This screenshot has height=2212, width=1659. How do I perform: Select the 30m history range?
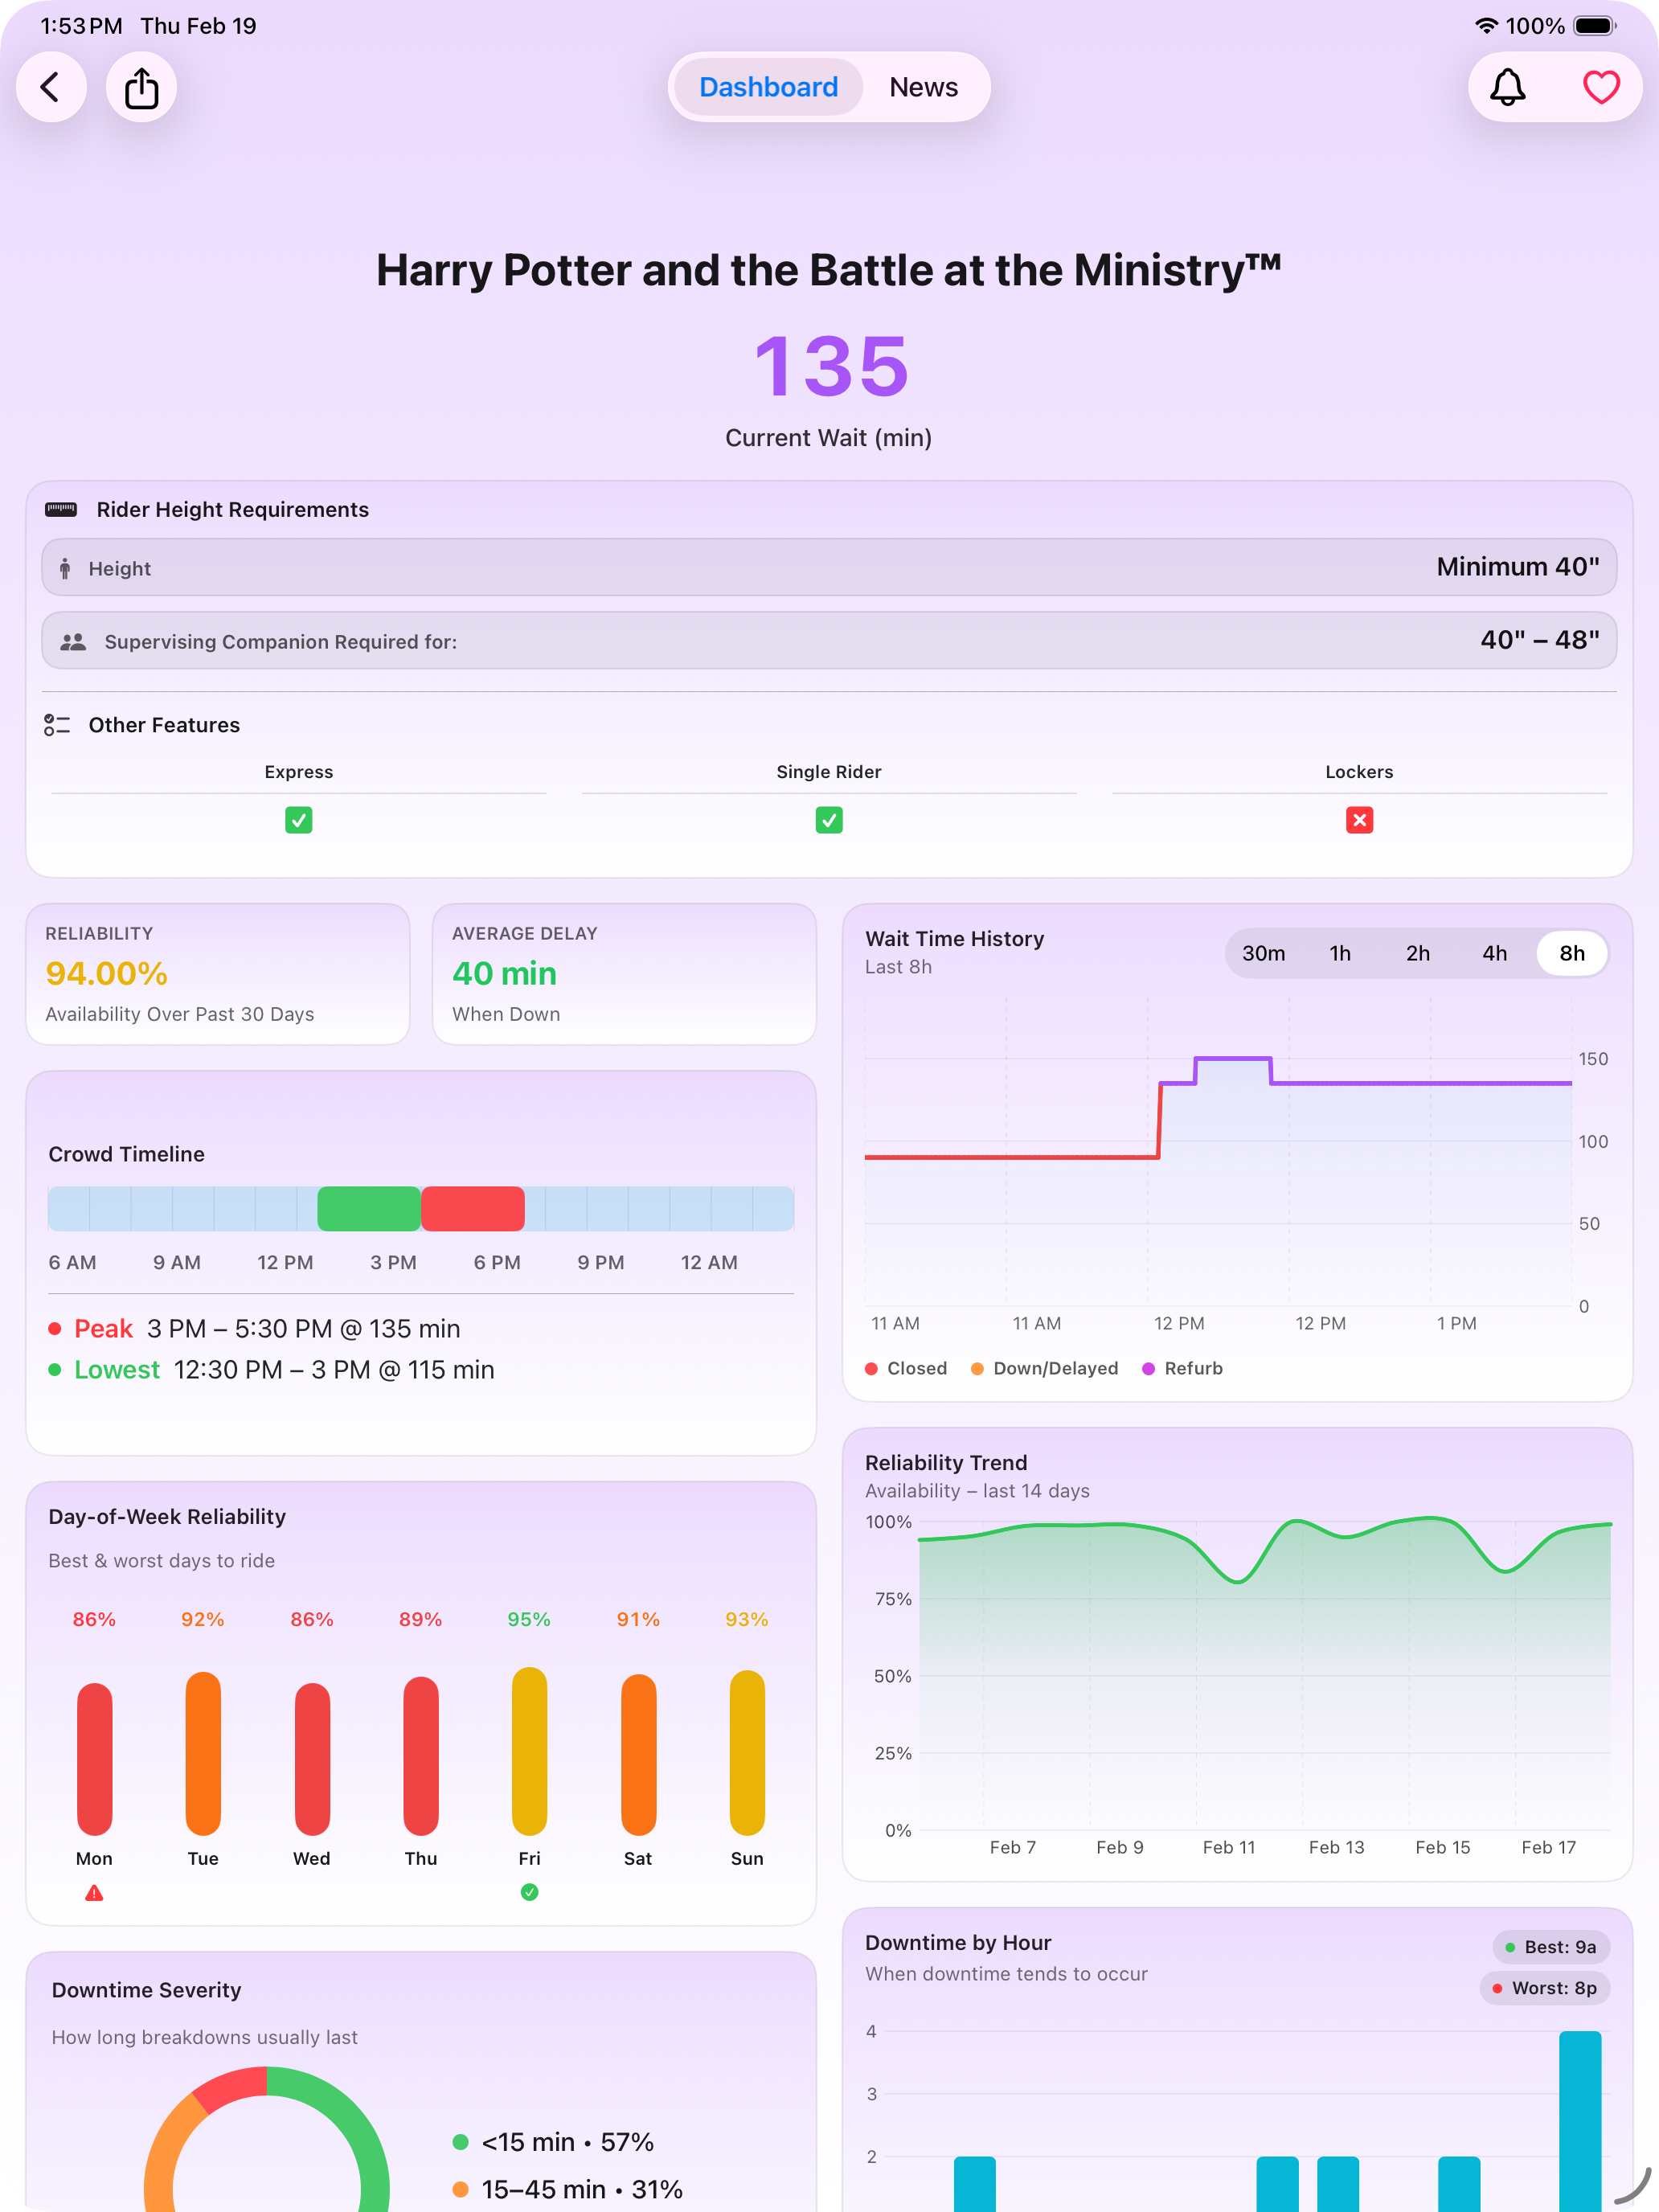point(1263,953)
